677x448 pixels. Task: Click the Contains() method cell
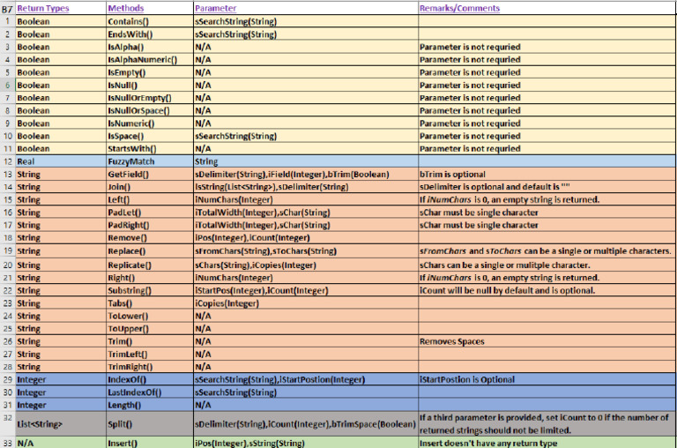[149, 21]
